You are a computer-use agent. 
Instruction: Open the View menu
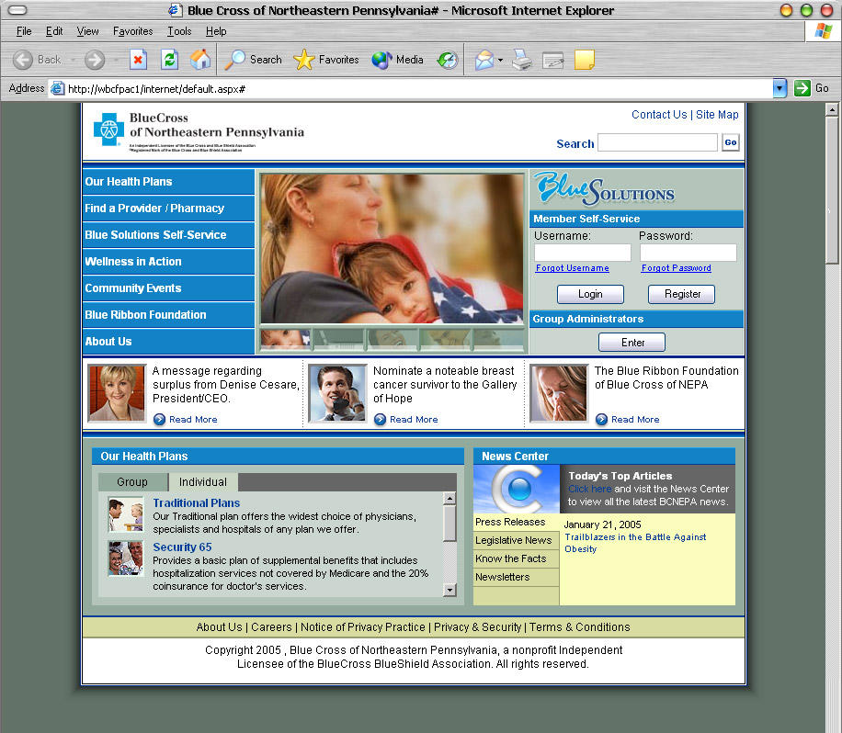pyautogui.click(x=87, y=31)
